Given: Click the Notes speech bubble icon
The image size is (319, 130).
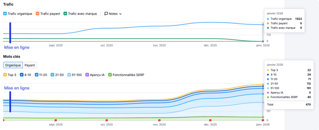Looking at the screenshot, I should click(x=106, y=14).
